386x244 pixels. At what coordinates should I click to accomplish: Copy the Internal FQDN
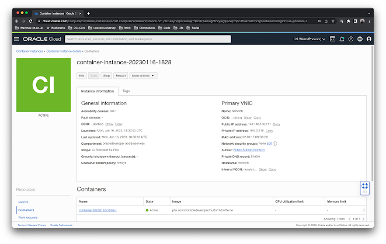pos(272,169)
